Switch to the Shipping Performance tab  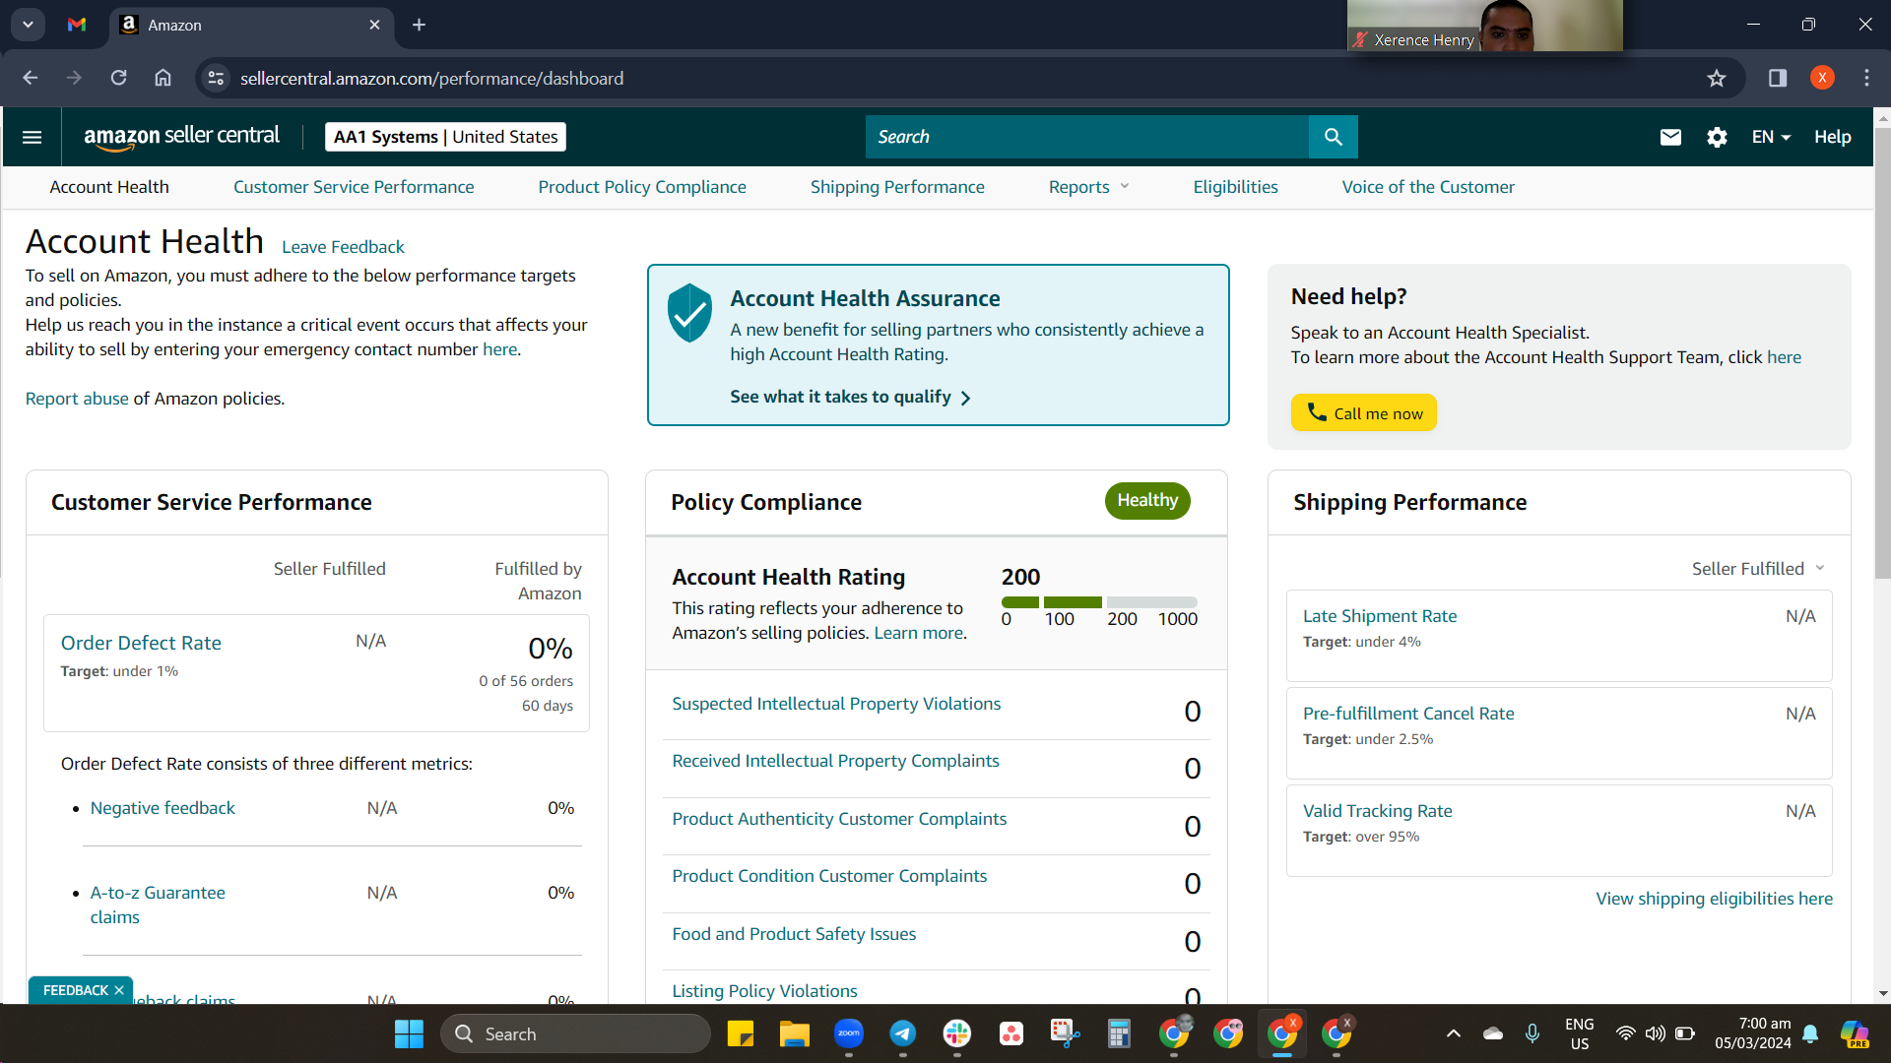pos(897,187)
